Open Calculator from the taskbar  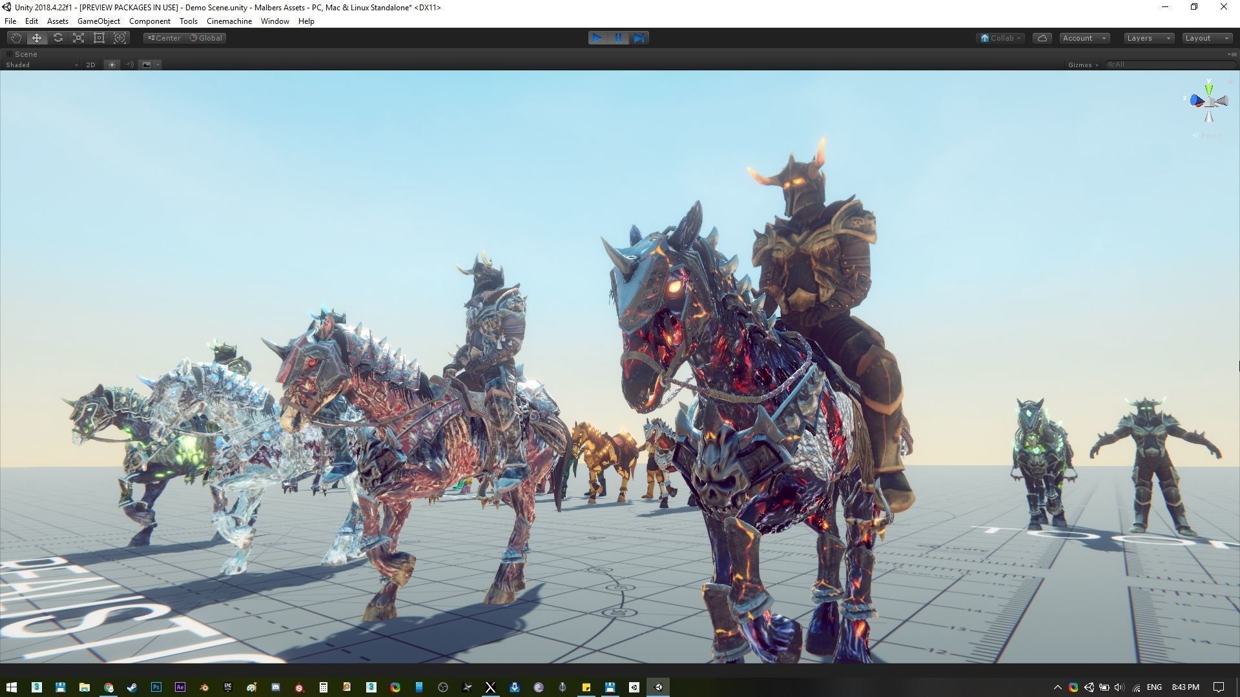click(324, 687)
